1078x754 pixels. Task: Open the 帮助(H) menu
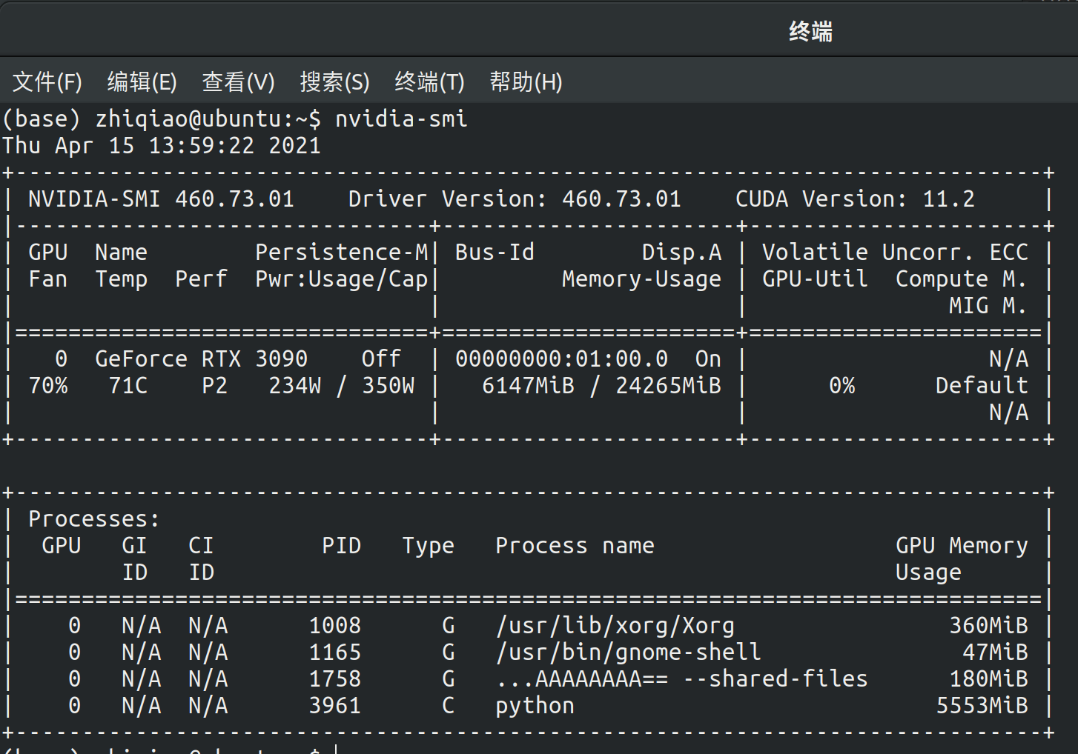pos(526,82)
